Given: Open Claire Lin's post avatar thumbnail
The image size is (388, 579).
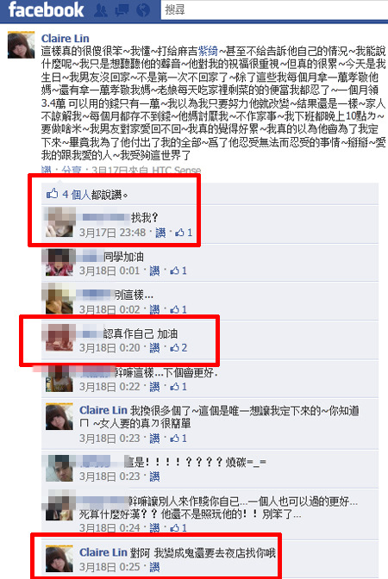Looking at the screenshot, I should pos(21,45).
